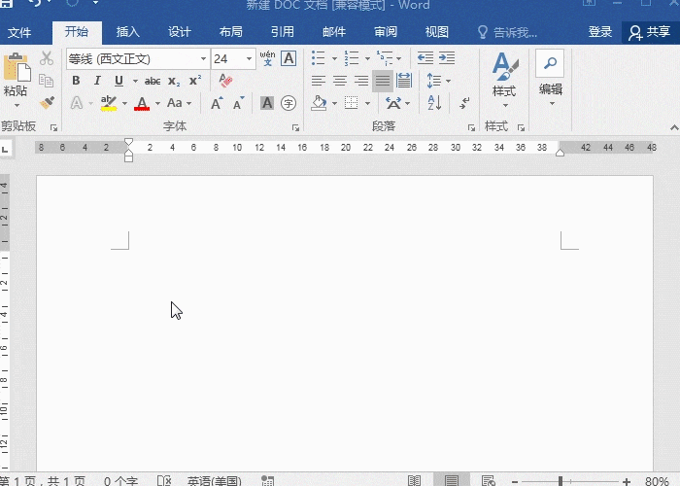Open Borders dropdown arrow

click(x=368, y=103)
